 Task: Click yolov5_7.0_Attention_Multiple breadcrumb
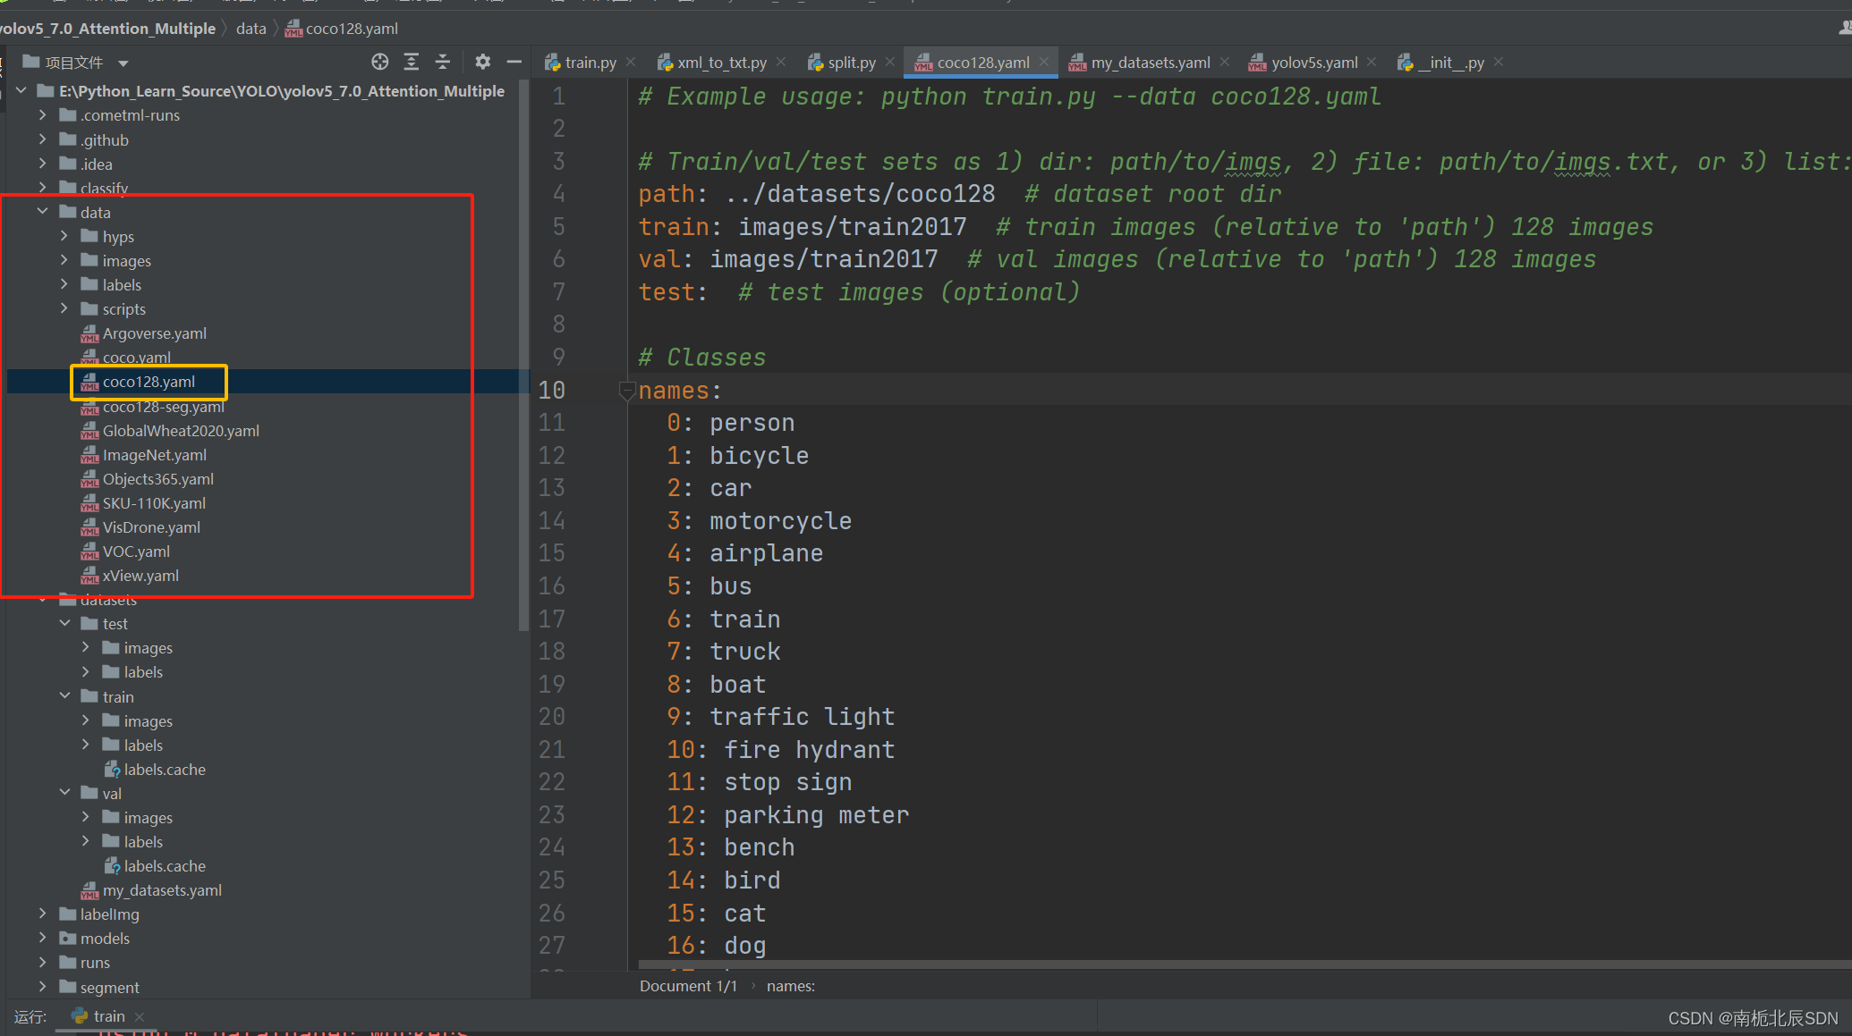click(107, 29)
